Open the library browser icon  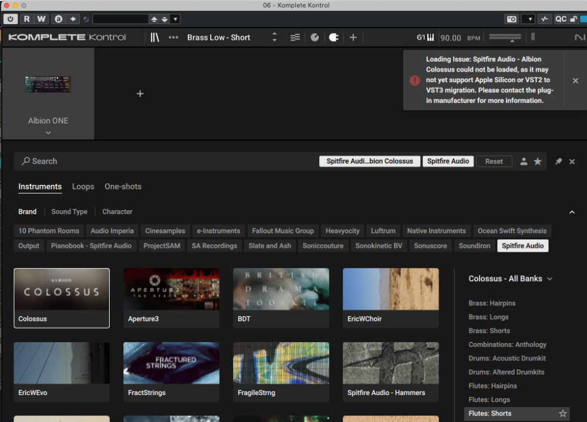pos(154,38)
